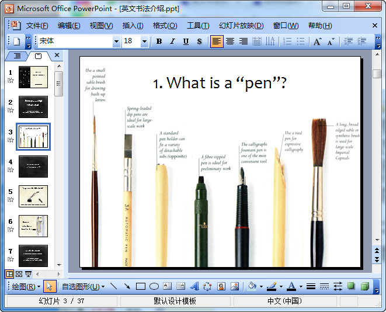This screenshot has width=386, height=312.
Task: Open the AutoShapes (自选图形) dropdown
Action: tap(83, 286)
